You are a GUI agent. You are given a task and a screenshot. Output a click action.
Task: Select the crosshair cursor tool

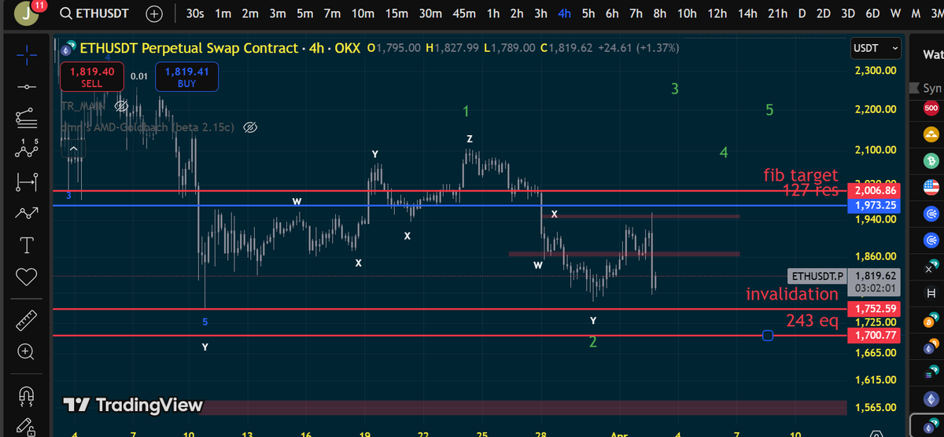(x=27, y=54)
